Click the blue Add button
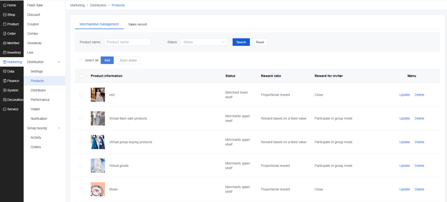 (x=107, y=60)
